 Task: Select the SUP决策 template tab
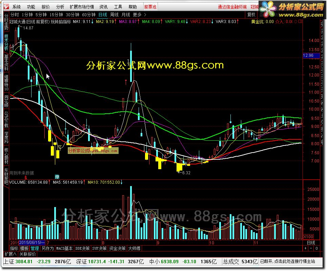coord(99,248)
